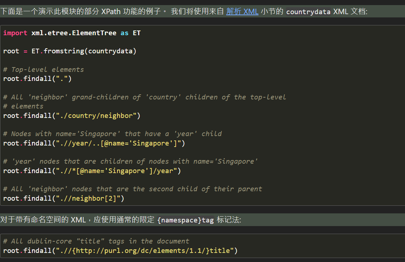Click the {namespace}tag inline code

tap(185, 220)
